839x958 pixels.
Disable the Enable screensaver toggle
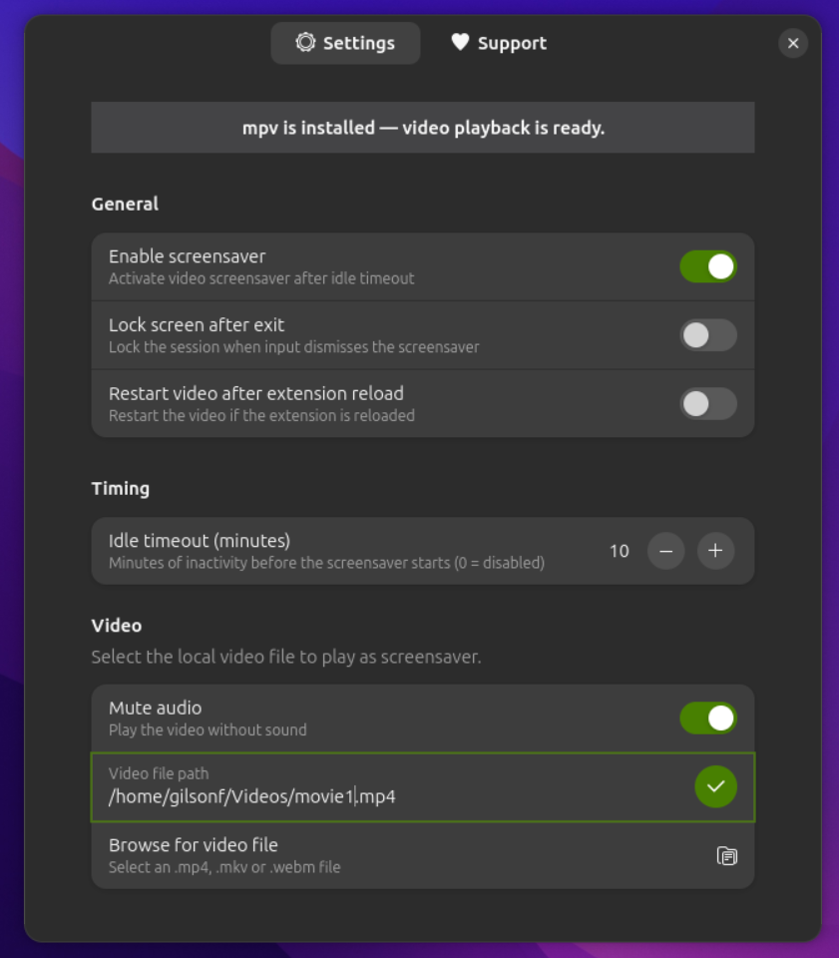[x=708, y=266]
